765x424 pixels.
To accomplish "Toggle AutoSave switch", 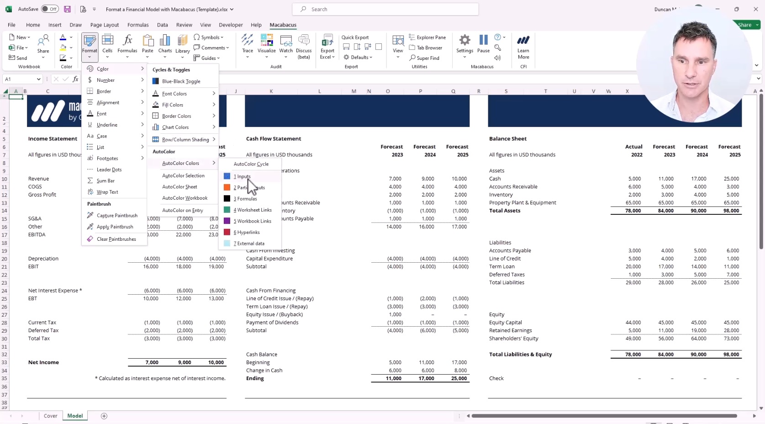I will [49, 9].
